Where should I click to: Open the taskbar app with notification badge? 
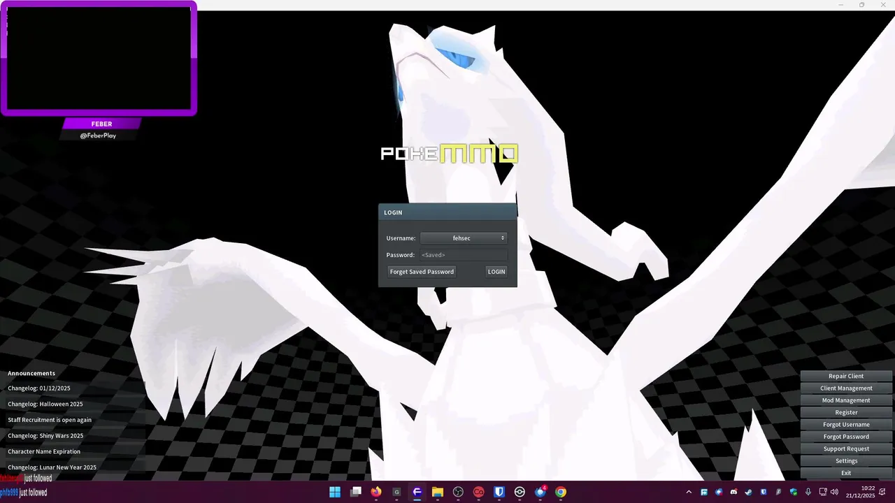(x=540, y=492)
